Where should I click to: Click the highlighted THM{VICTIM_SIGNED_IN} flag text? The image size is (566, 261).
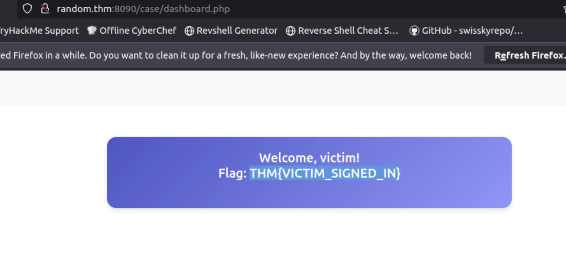(325, 173)
